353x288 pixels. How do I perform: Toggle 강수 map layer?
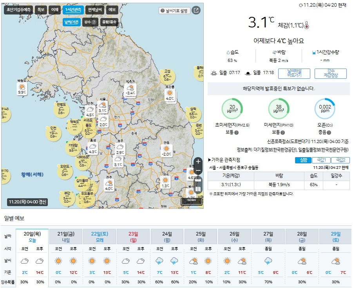tap(90, 22)
